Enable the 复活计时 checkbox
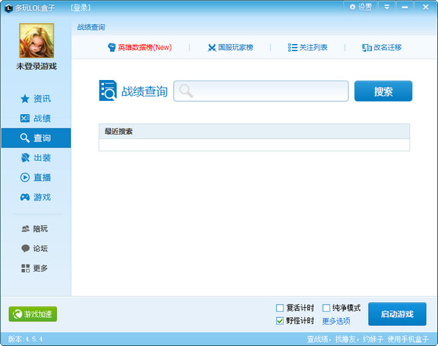438x346 pixels. pos(280,308)
